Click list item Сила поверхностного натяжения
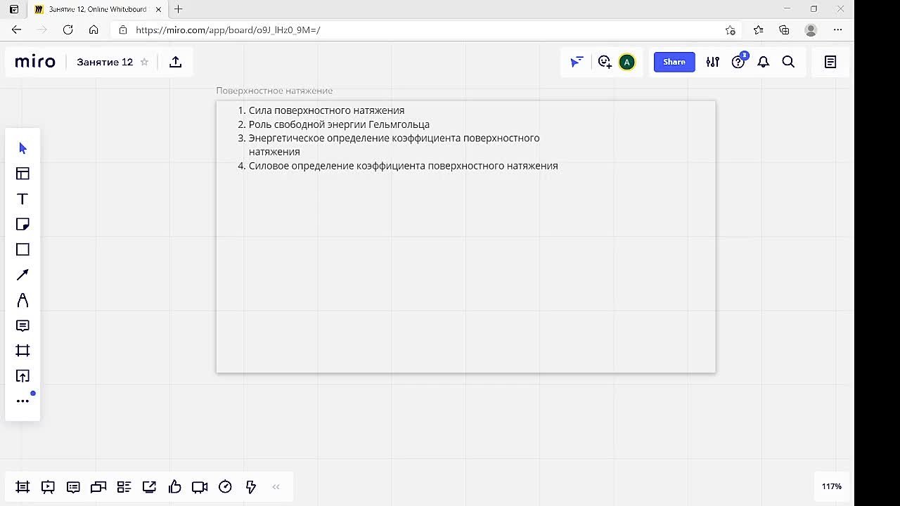This screenshot has width=900, height=506. point(326,110)
